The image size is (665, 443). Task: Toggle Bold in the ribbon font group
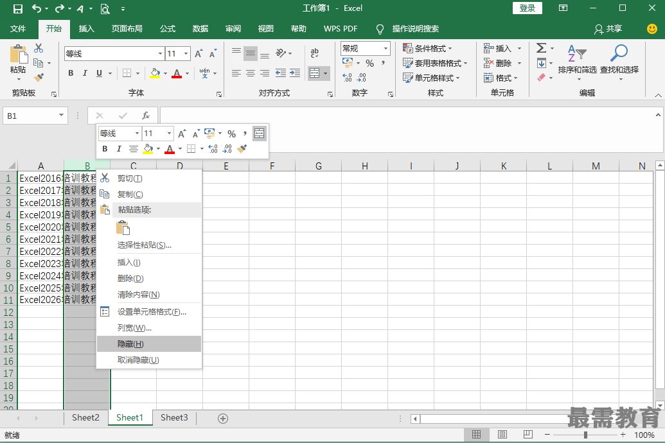(x=71, y=73)
